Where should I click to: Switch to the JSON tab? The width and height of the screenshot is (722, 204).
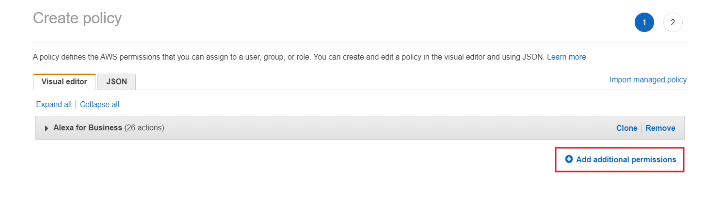click(116, 82)
